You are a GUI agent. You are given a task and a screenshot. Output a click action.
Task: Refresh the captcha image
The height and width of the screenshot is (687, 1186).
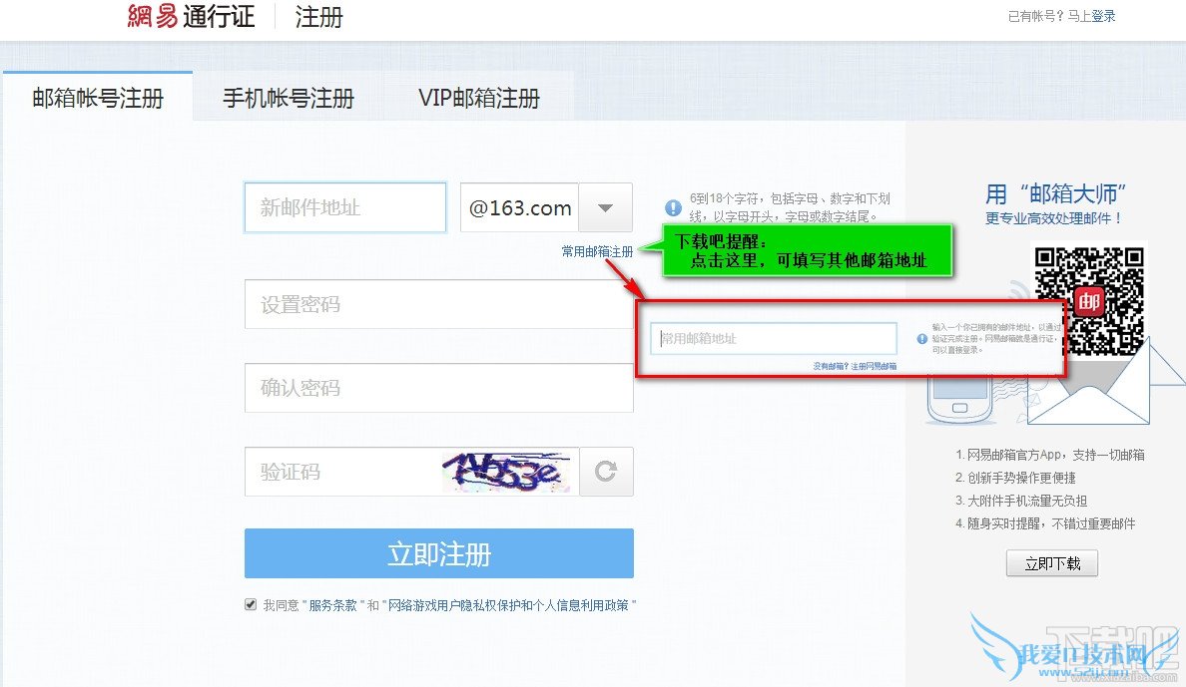click(x=606, y=472)
